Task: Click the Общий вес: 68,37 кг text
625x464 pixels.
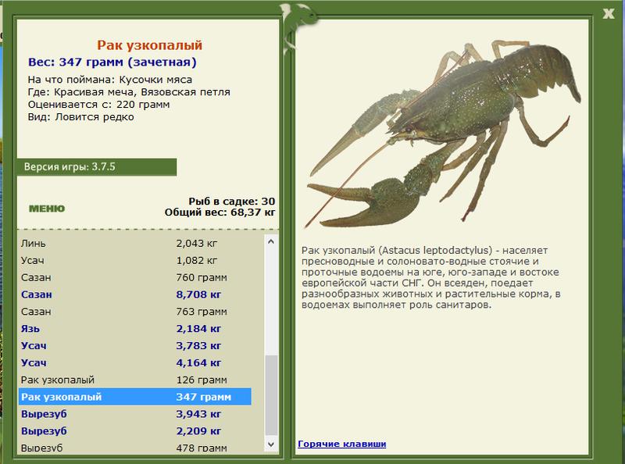Action: click(x=220, y=212)
